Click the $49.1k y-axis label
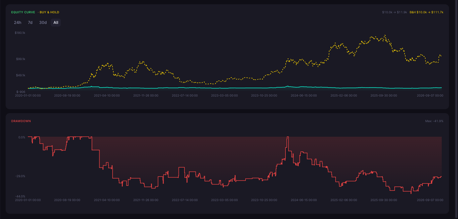458x219 pixels. click(x=21, y=75)
